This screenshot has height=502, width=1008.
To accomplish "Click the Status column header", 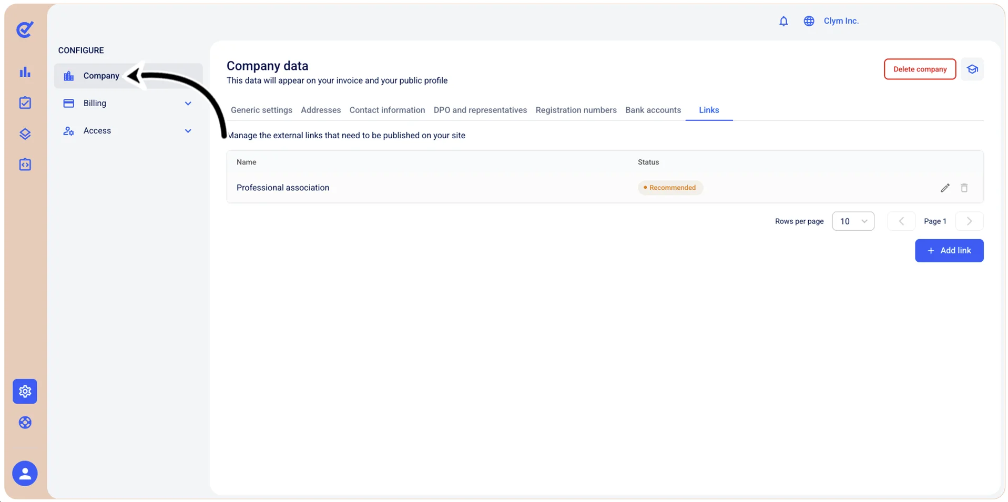I will (x=648, y=162).
